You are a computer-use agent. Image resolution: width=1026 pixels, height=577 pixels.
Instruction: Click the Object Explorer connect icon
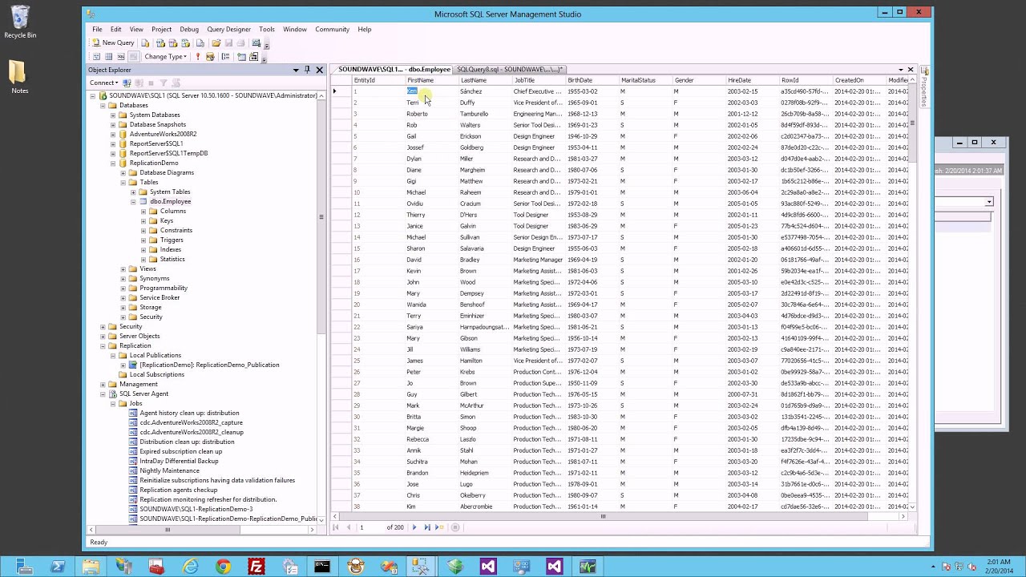click(127, 83)
